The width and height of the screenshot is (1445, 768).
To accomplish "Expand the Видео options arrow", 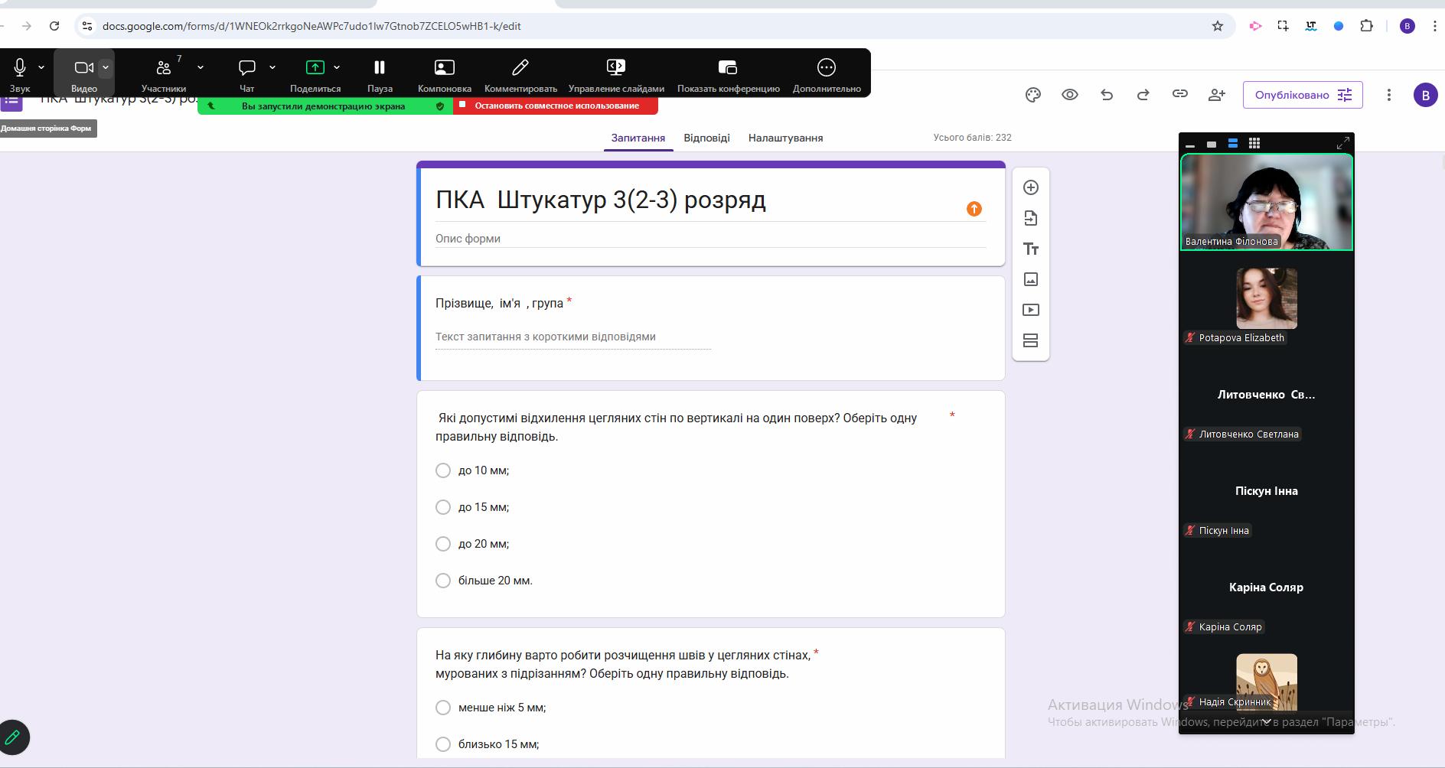I will [x=106, y=67].
